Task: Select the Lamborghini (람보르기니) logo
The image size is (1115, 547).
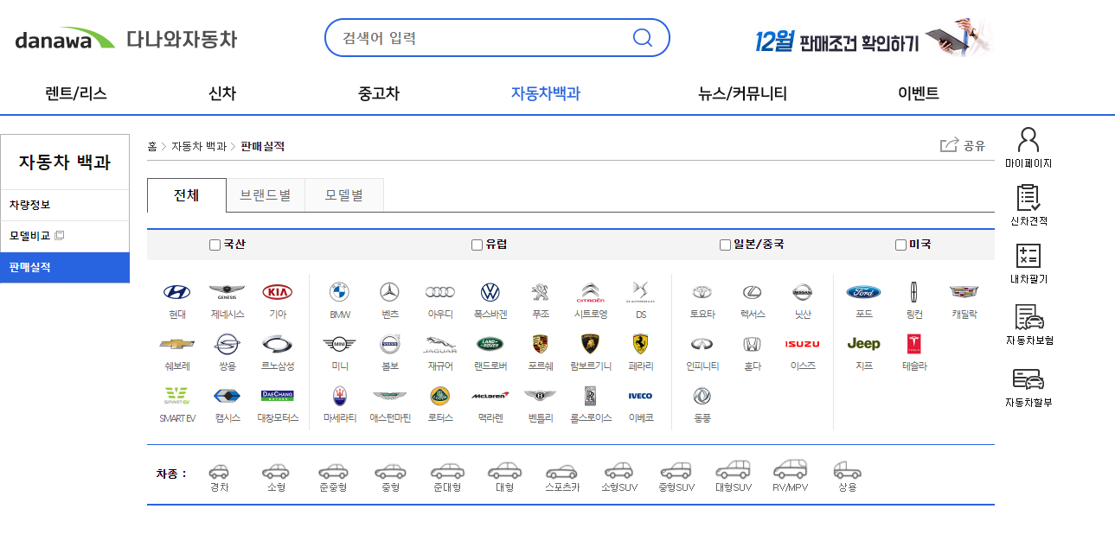Action: coord(591,344)
